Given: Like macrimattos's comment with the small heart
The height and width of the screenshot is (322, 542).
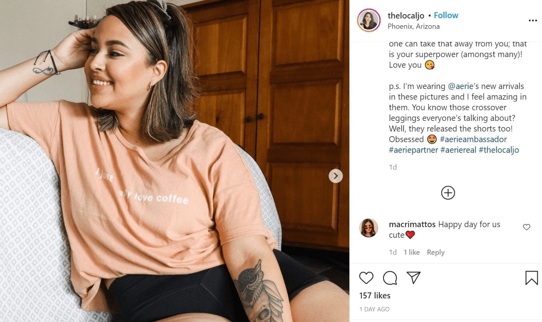Looking at the screenshot, I should pyautogui.click(x=527, y=227).
